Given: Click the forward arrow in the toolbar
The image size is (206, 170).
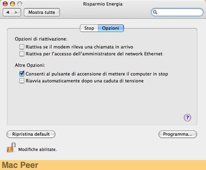Looking at the screenshot, I should (x=16, y=12).
